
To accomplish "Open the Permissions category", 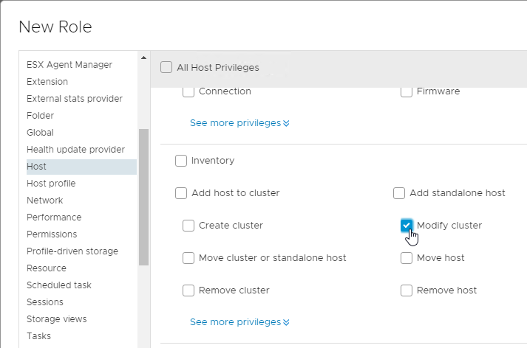I will [x=52, y=234].
